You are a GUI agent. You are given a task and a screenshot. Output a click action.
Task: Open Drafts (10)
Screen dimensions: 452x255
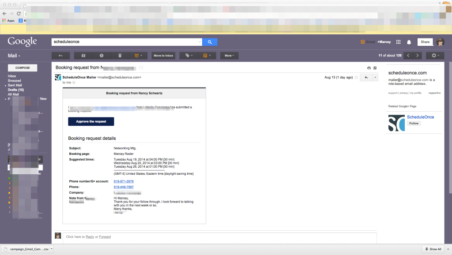(x=16, y=90)
